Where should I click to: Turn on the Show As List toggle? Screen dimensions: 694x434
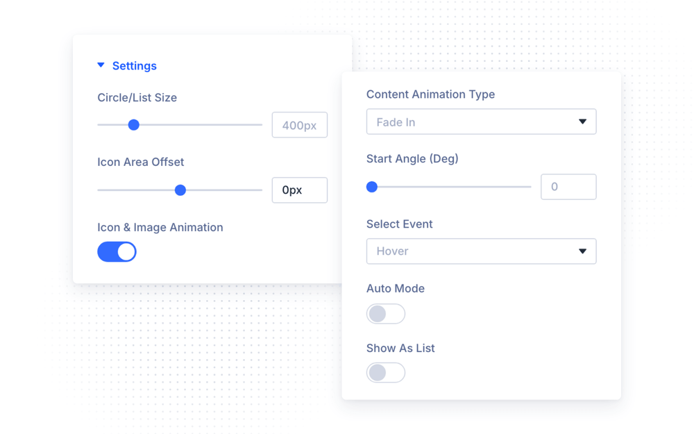(385, 372)
